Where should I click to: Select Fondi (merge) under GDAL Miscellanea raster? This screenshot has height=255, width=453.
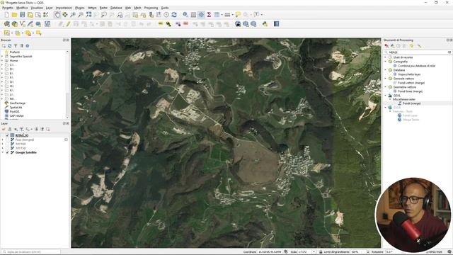point(412,103)
